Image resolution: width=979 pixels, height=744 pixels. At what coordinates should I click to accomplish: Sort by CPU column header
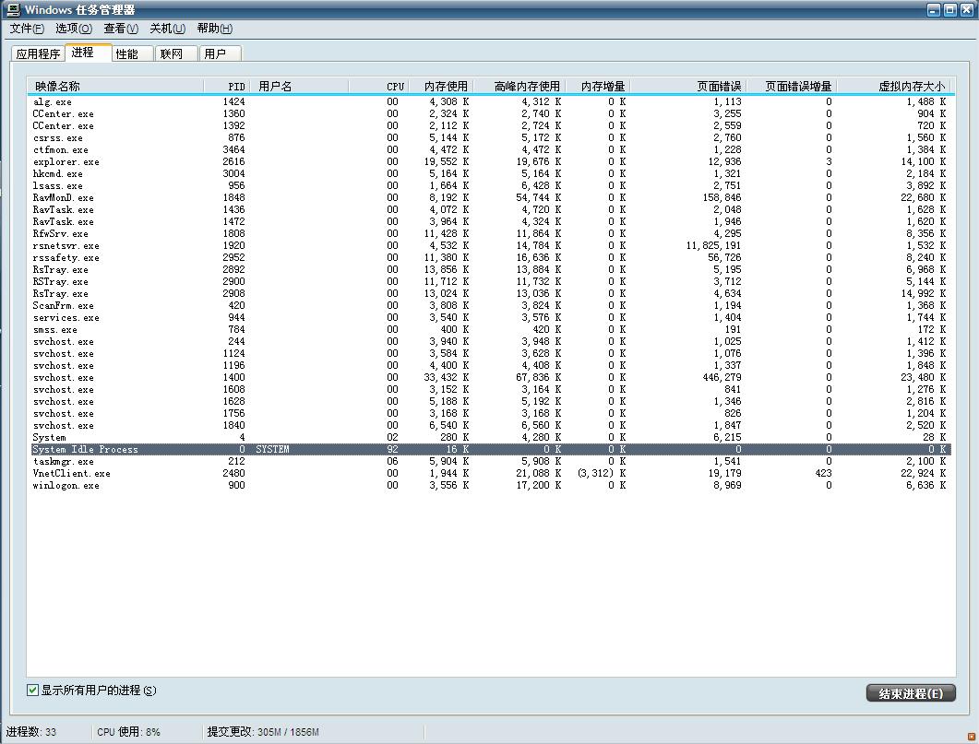pyautogui.click(x=377, y=86)
